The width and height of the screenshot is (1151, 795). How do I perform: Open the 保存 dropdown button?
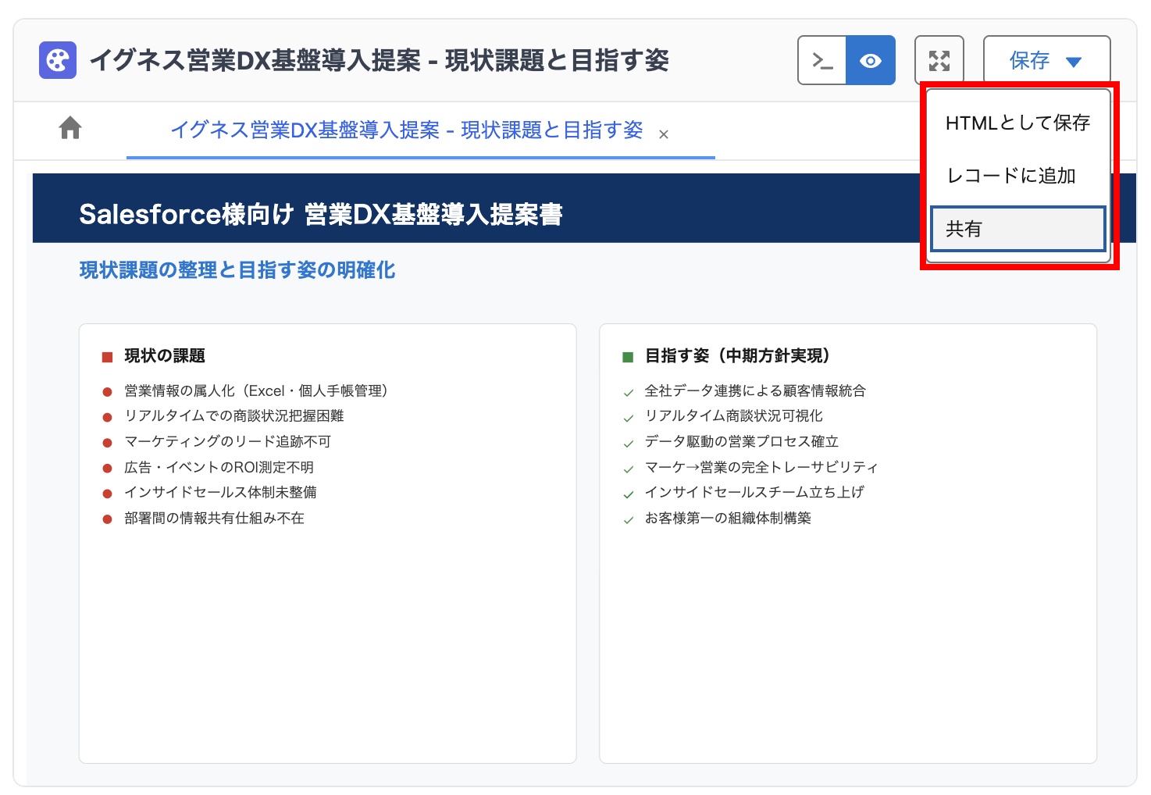pos(1046,60)
